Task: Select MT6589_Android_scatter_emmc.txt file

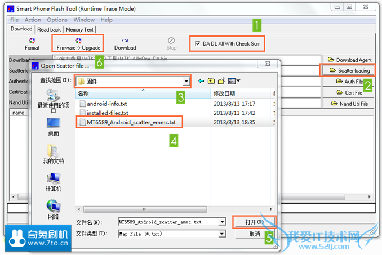Action: [x=129, y=122]
